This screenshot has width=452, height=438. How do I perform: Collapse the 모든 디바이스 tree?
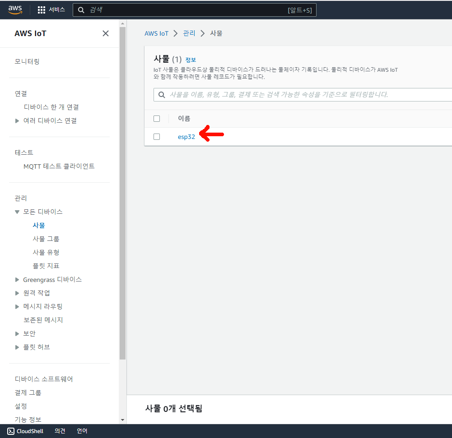[17, 212]
